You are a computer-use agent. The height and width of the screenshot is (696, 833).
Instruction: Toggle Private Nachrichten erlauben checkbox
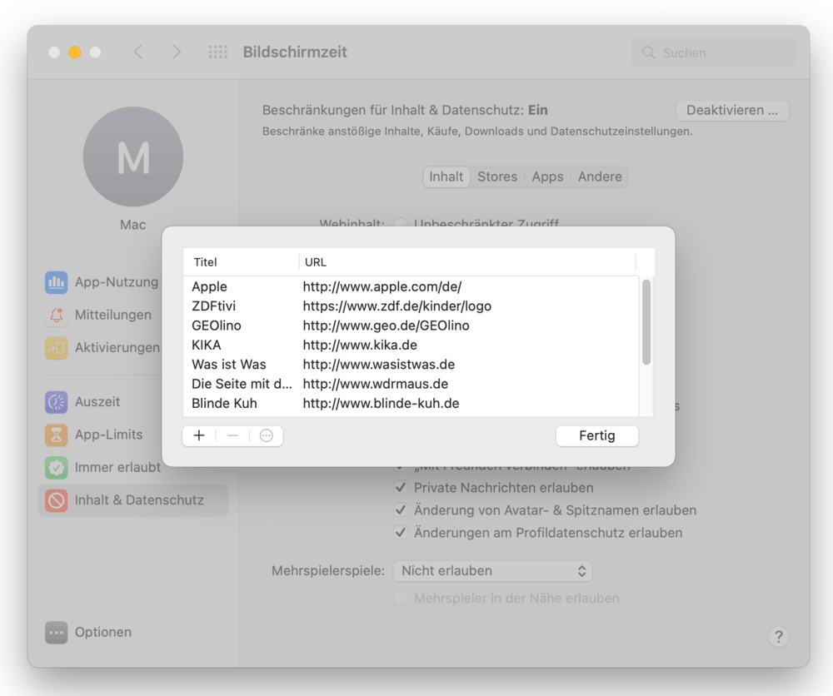(401, 488)
